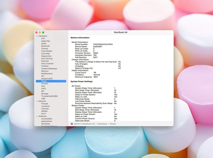Click Firmware Version value 0b00

coord(95,53)
